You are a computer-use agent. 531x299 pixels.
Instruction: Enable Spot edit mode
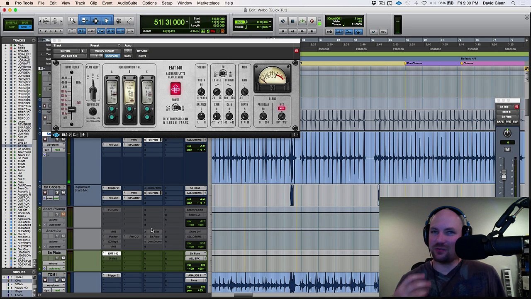pyautogui.click(x=25, y=22)
